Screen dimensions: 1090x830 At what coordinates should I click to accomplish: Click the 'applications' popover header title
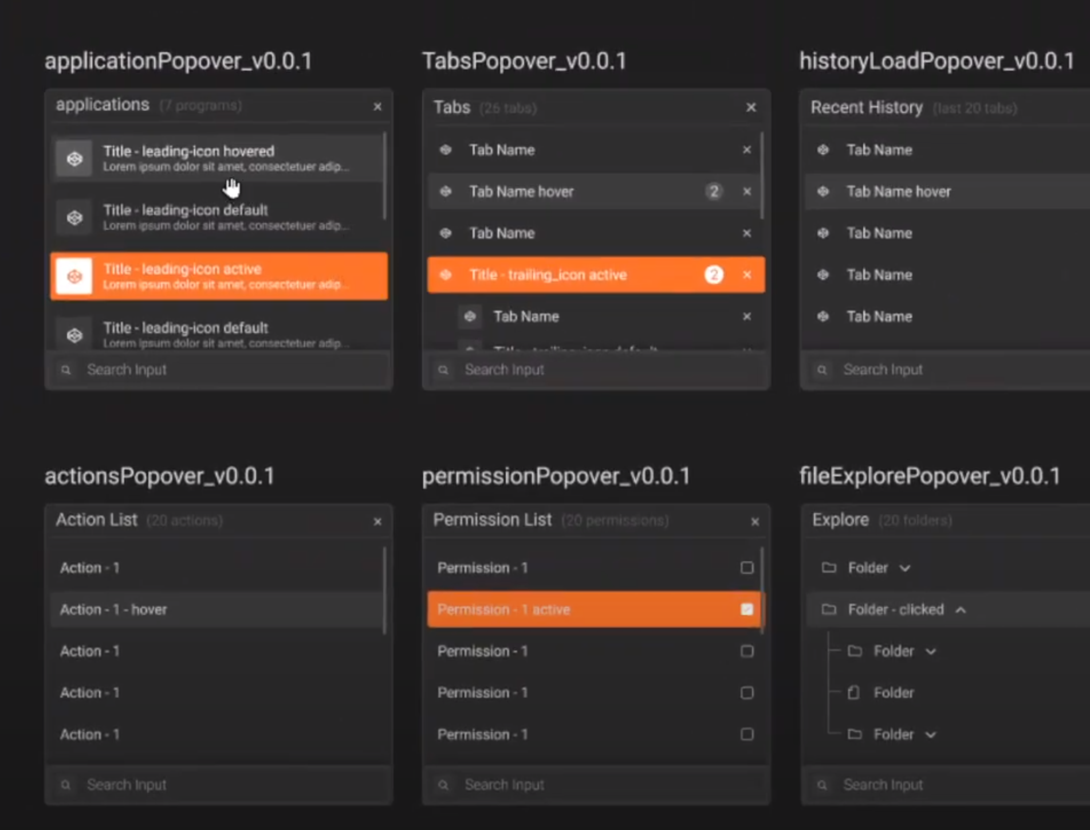coord(103,105)
